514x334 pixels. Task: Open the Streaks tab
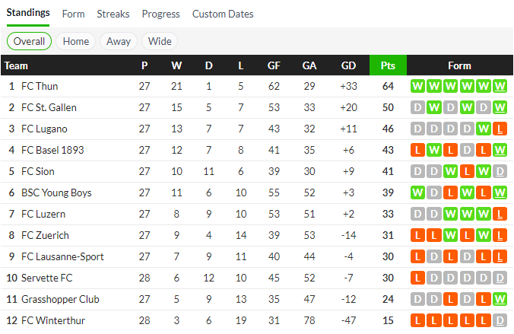[113, 14]
